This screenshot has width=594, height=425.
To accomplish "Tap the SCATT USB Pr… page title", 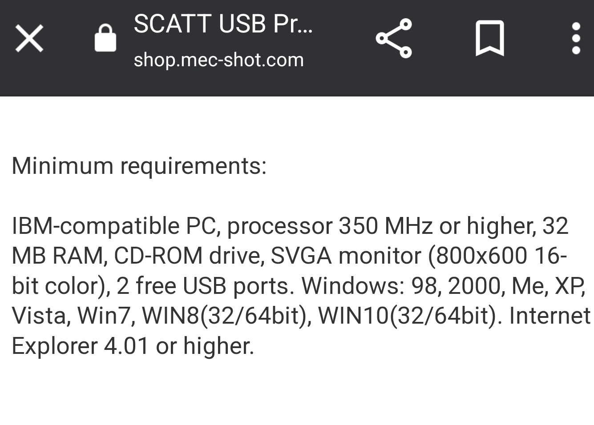I will click(223, 24).
